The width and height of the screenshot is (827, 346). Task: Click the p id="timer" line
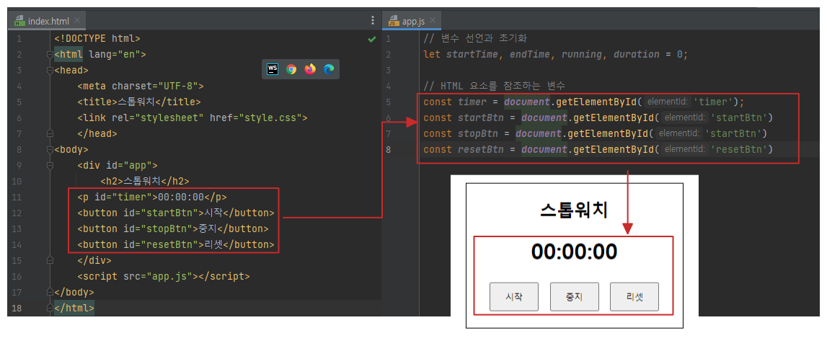point(152,197)
